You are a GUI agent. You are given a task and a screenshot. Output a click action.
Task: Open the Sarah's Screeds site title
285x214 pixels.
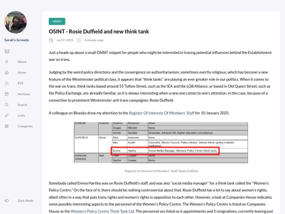click(16, 40)
